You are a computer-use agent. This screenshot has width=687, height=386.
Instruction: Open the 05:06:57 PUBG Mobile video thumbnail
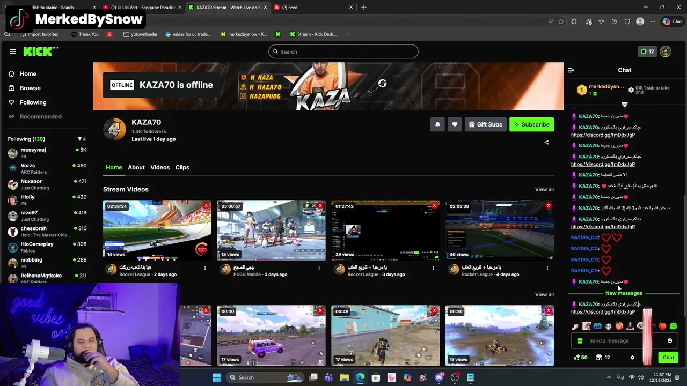click(271, 231)
